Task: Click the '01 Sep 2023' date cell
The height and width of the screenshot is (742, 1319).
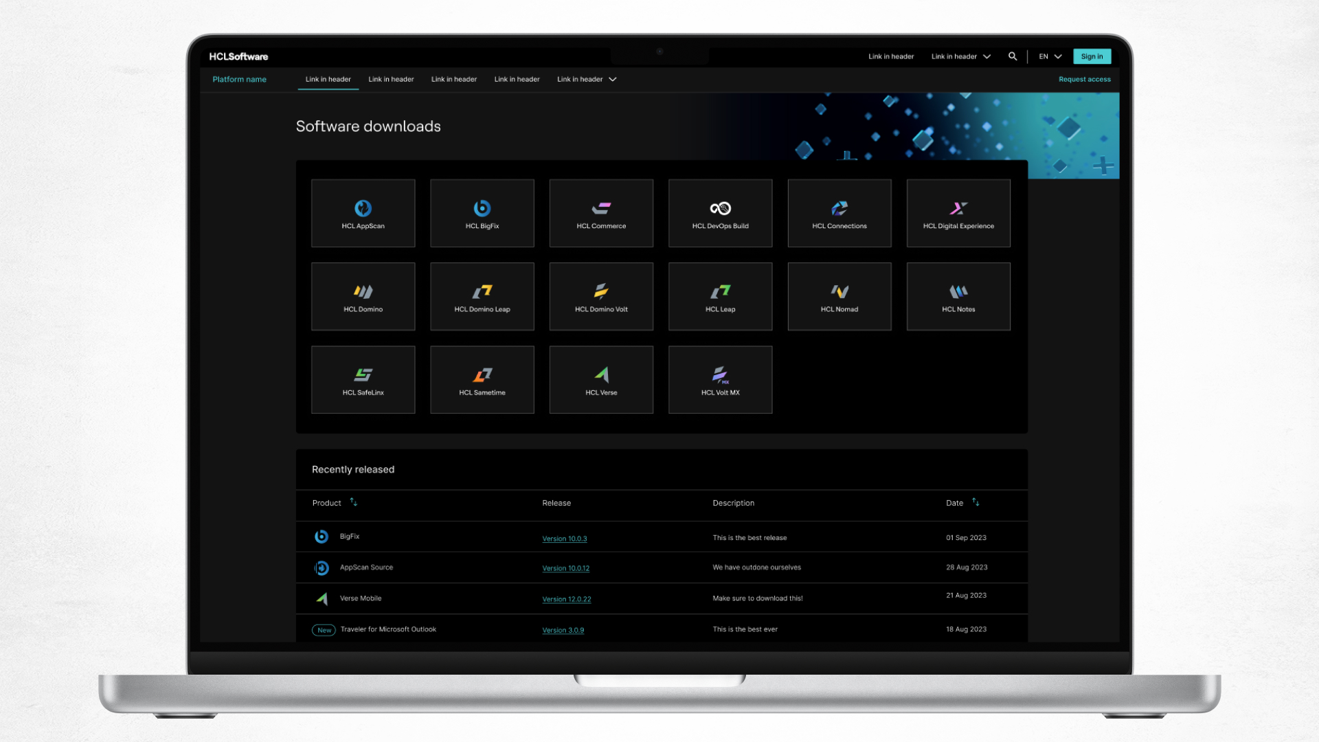Action: [x=966, y=538]
